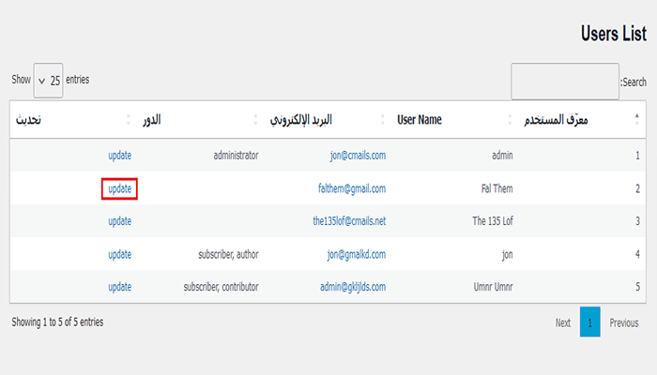This screenshot has height=375, width=657.
Task: Open the entries-per-page dropdown showing 25
Action: point(49,81)
